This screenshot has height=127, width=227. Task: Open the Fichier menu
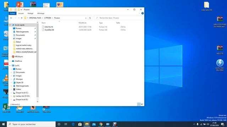[12, 13]
